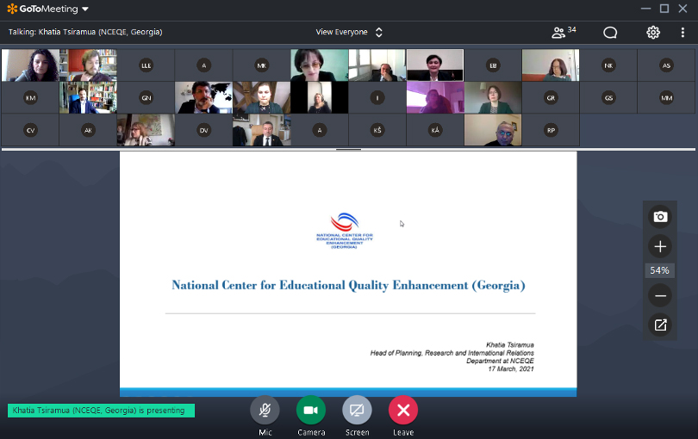
Task: Select participant tile LLE
Action: click(x=146, y=65)
